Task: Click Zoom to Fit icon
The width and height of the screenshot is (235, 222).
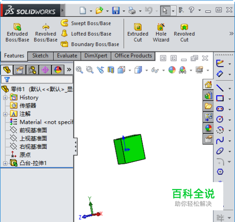Action: tap(79, 70)
